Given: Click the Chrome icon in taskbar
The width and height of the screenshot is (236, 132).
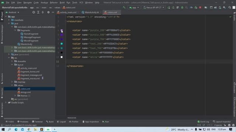Looking at the screenshot, I should pos(29,129).
